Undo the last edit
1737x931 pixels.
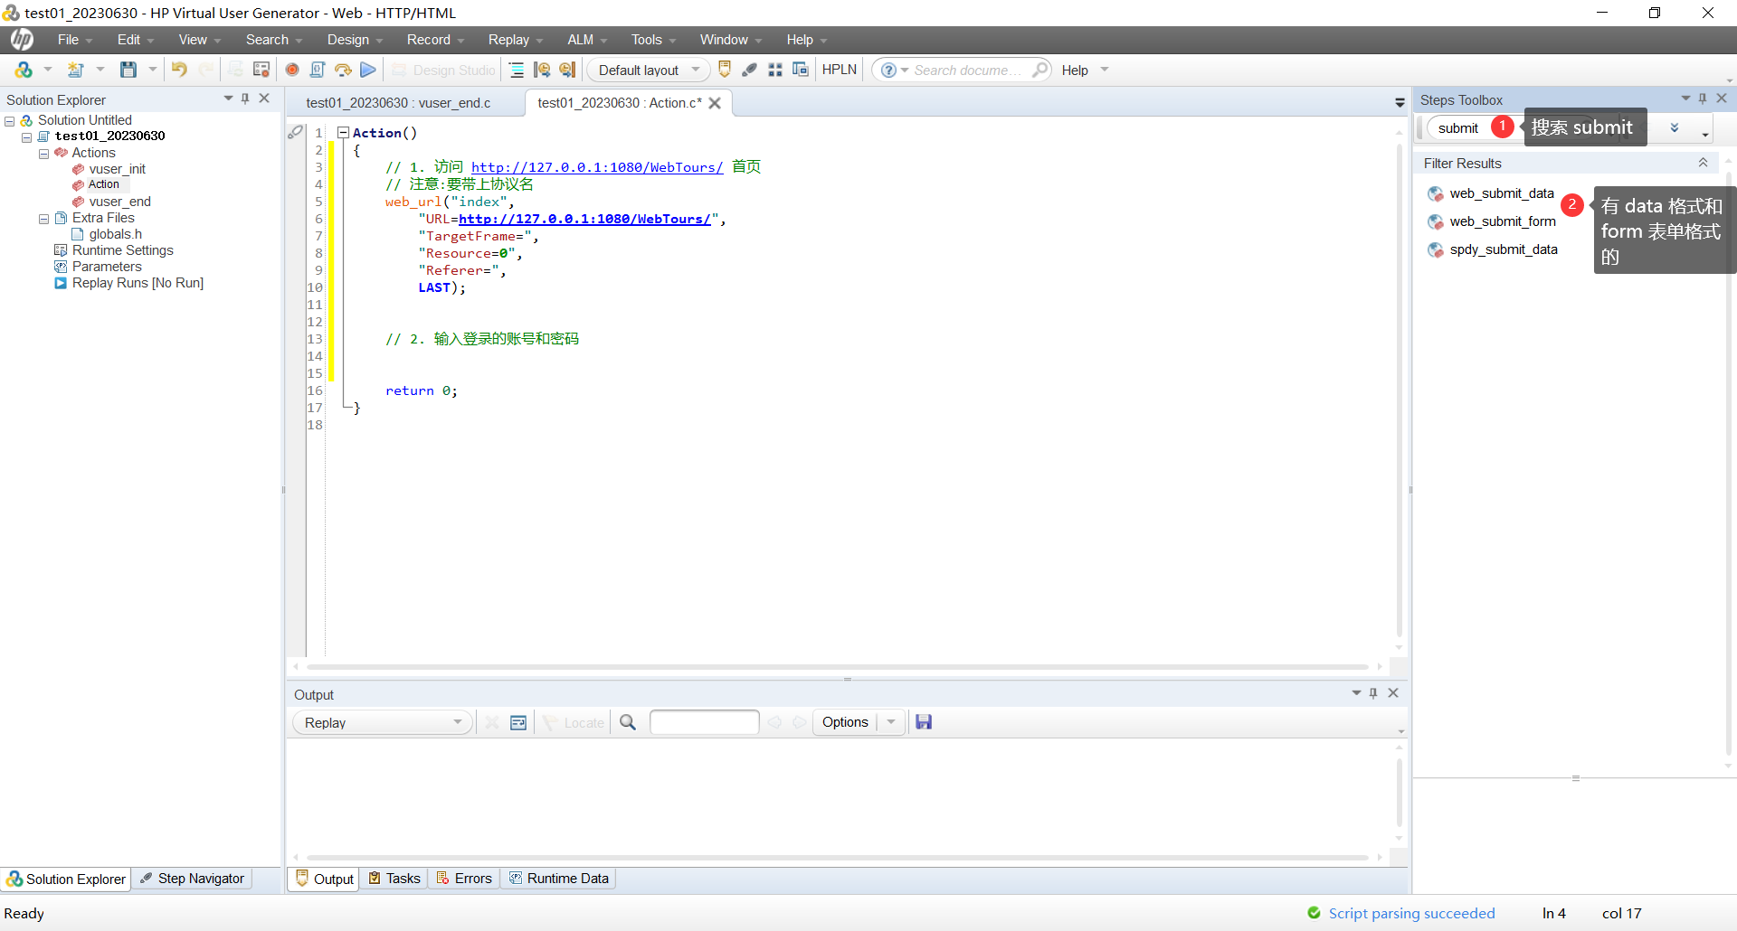(179, 70)
